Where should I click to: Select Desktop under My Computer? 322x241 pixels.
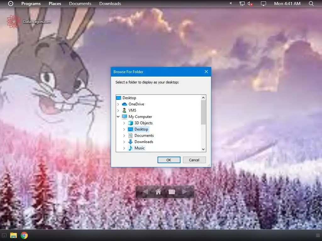pyautogui.click(x=141, y=129)
